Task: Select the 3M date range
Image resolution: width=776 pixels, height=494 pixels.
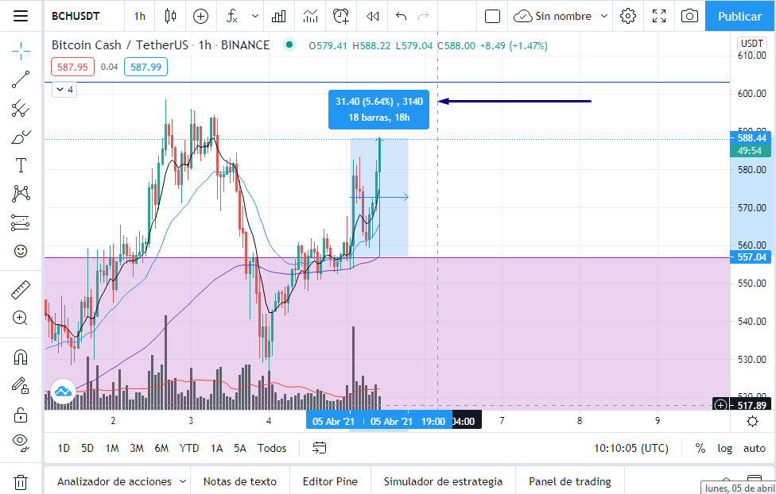Action: coord(137,448)
